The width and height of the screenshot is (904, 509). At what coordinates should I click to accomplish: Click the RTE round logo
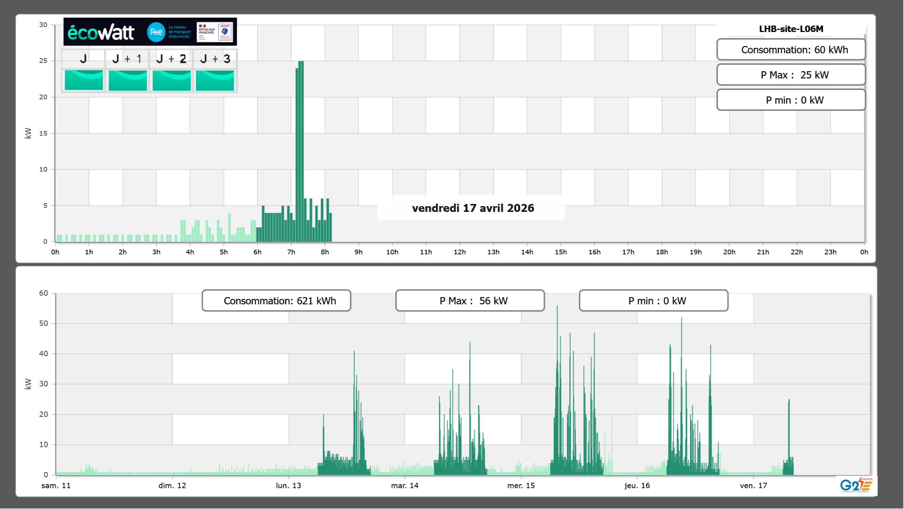point(156,32)
